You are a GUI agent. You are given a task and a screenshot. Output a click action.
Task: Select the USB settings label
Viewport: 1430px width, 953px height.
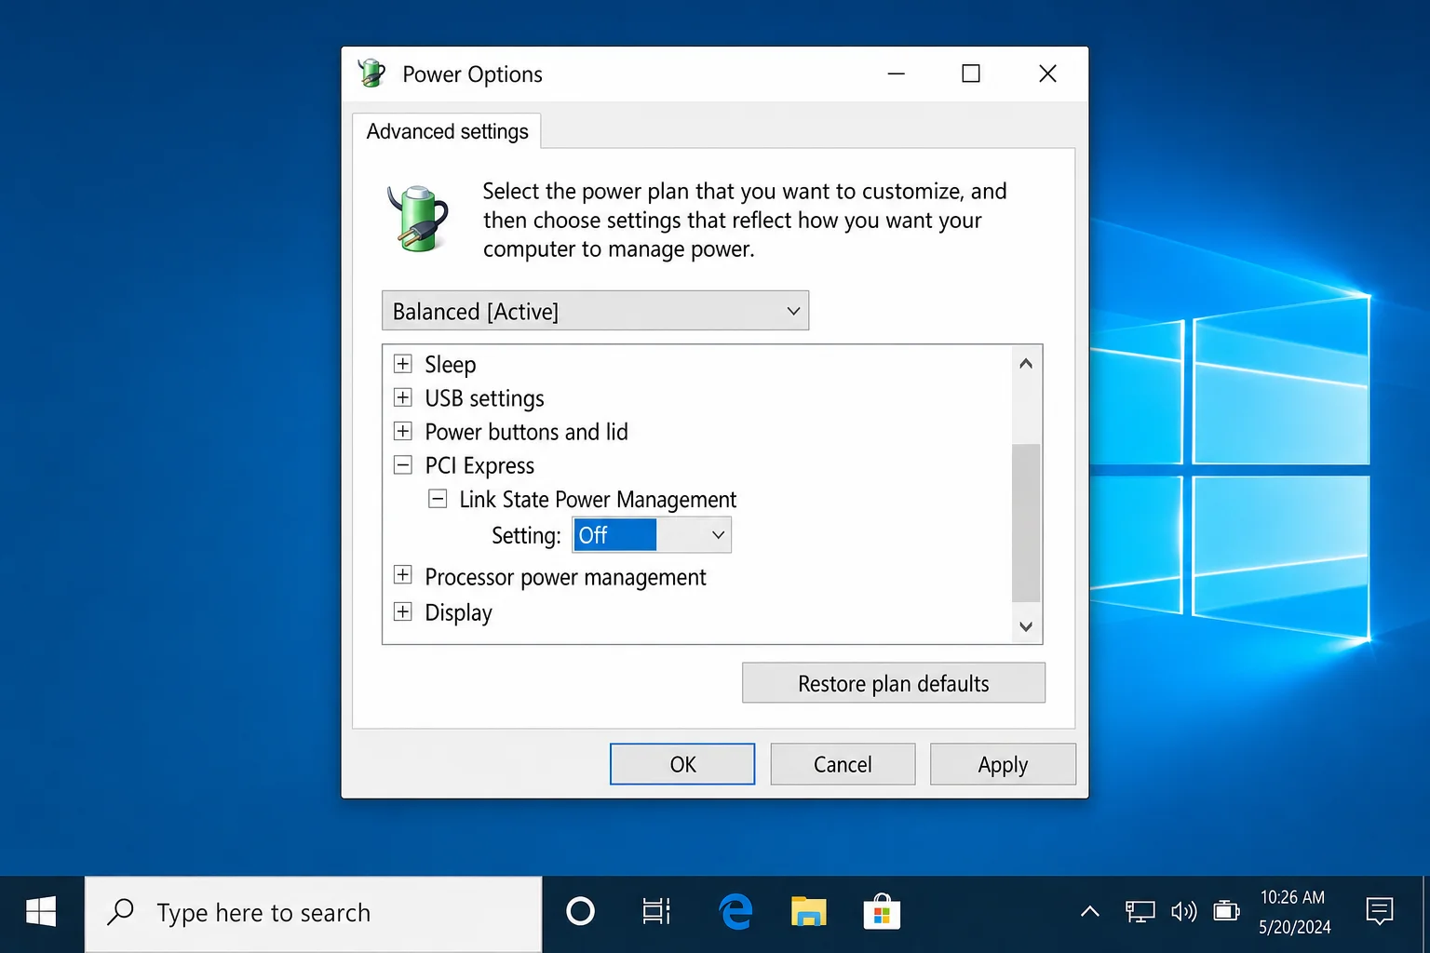(x=484, y=398)
